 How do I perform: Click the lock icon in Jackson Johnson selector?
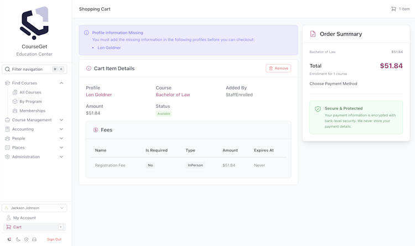tap(6, 208)
